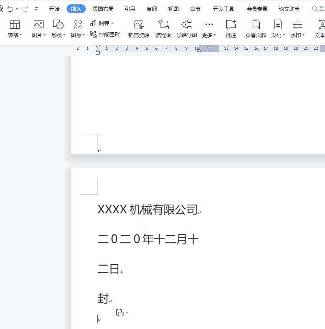Screen dimensions: 325x329
Task: Click the search magnifier icon
Action: (315, 9)
